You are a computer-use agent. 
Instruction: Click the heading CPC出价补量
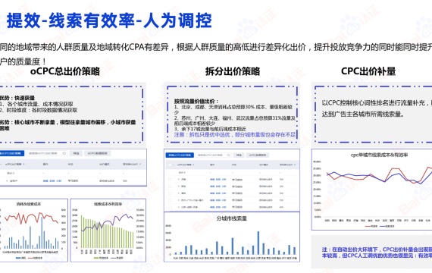[368, 71]
